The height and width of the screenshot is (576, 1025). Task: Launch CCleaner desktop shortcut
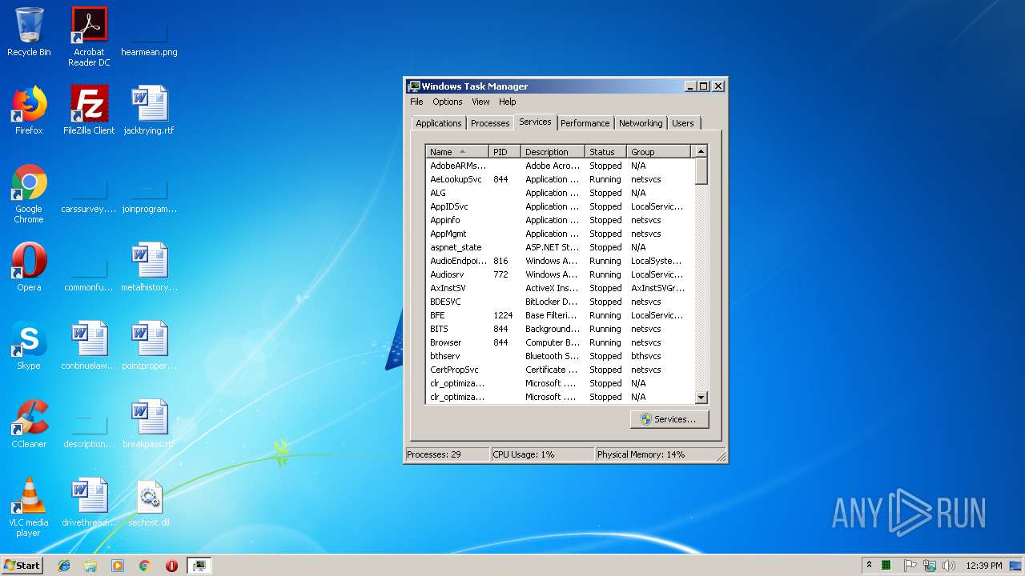pos(29,424)
